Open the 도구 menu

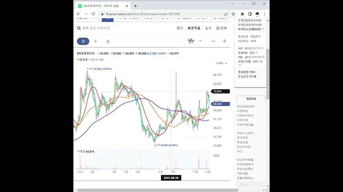click(x=208, y=28)
